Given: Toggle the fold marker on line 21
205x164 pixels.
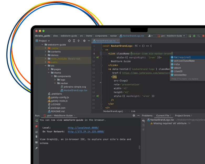Looking at the screenshot, I should click(101, 104).
